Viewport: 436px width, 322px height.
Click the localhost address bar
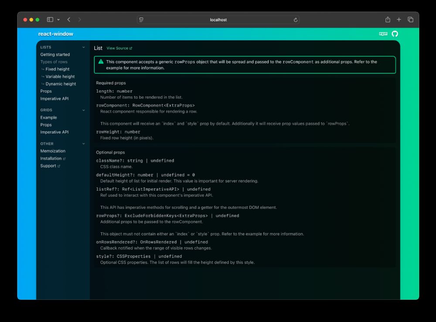(x=218, y=20)
